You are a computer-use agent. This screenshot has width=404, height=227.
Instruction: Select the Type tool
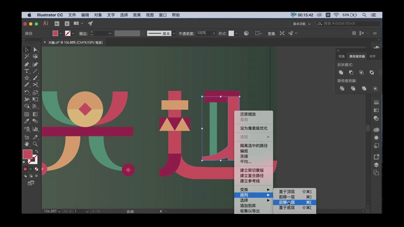pos(27,71)
